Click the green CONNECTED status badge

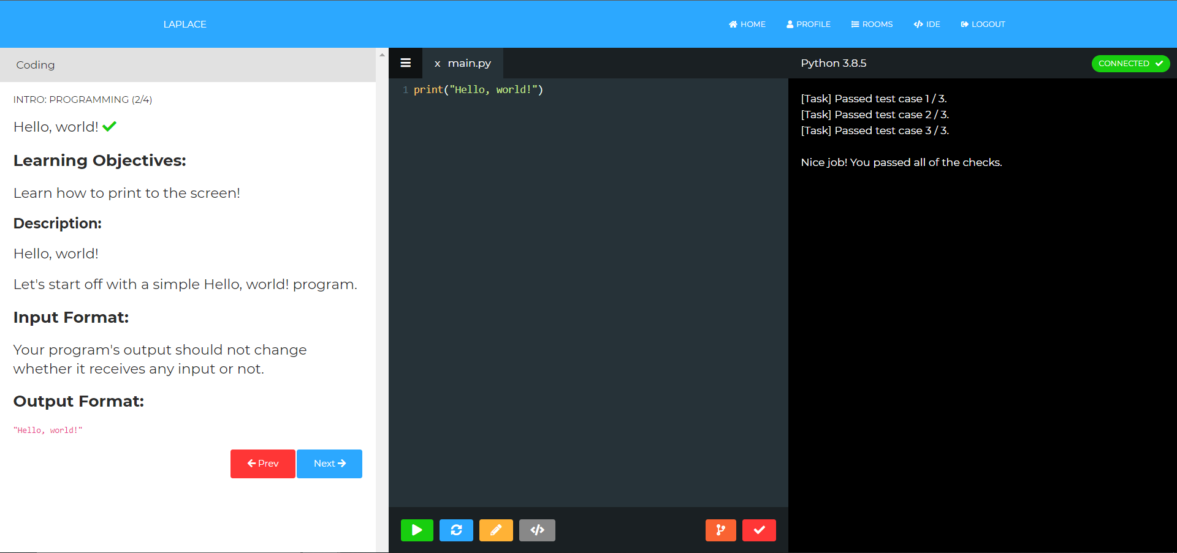coord(1130,64)
